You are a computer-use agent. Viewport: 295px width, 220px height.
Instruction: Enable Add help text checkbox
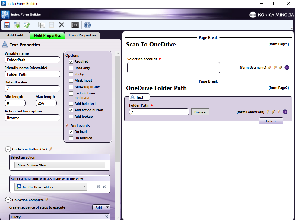point(71,104)
